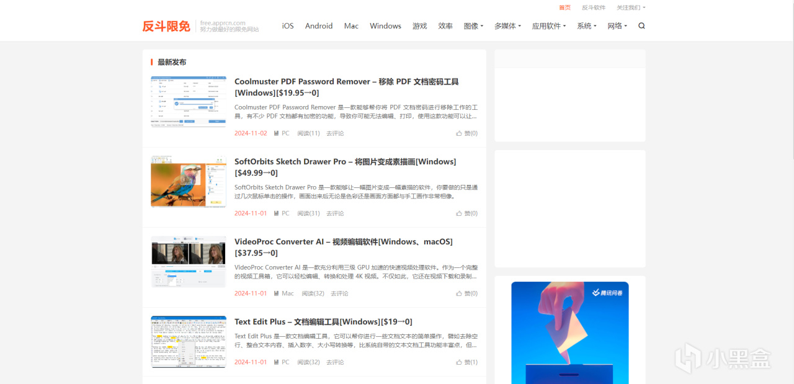
Task: Expand the 多媒体 dropdown menu
Action: (507, 26)
